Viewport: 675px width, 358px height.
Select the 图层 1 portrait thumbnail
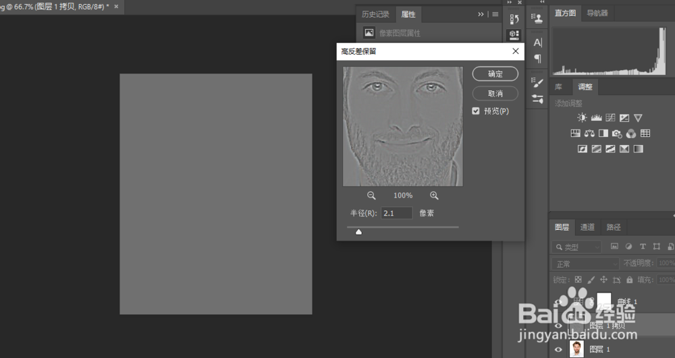(x=576, y=349)
